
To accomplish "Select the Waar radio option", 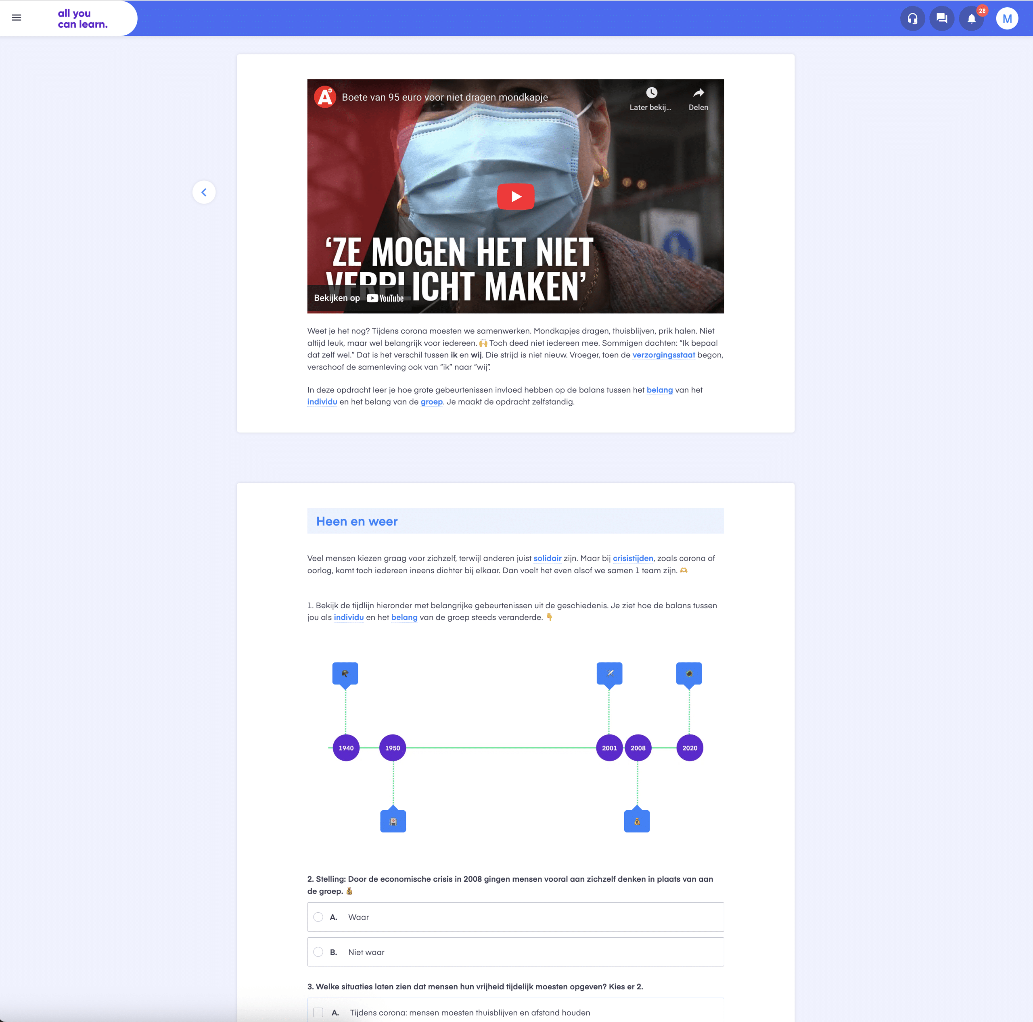I will point(318,917).
